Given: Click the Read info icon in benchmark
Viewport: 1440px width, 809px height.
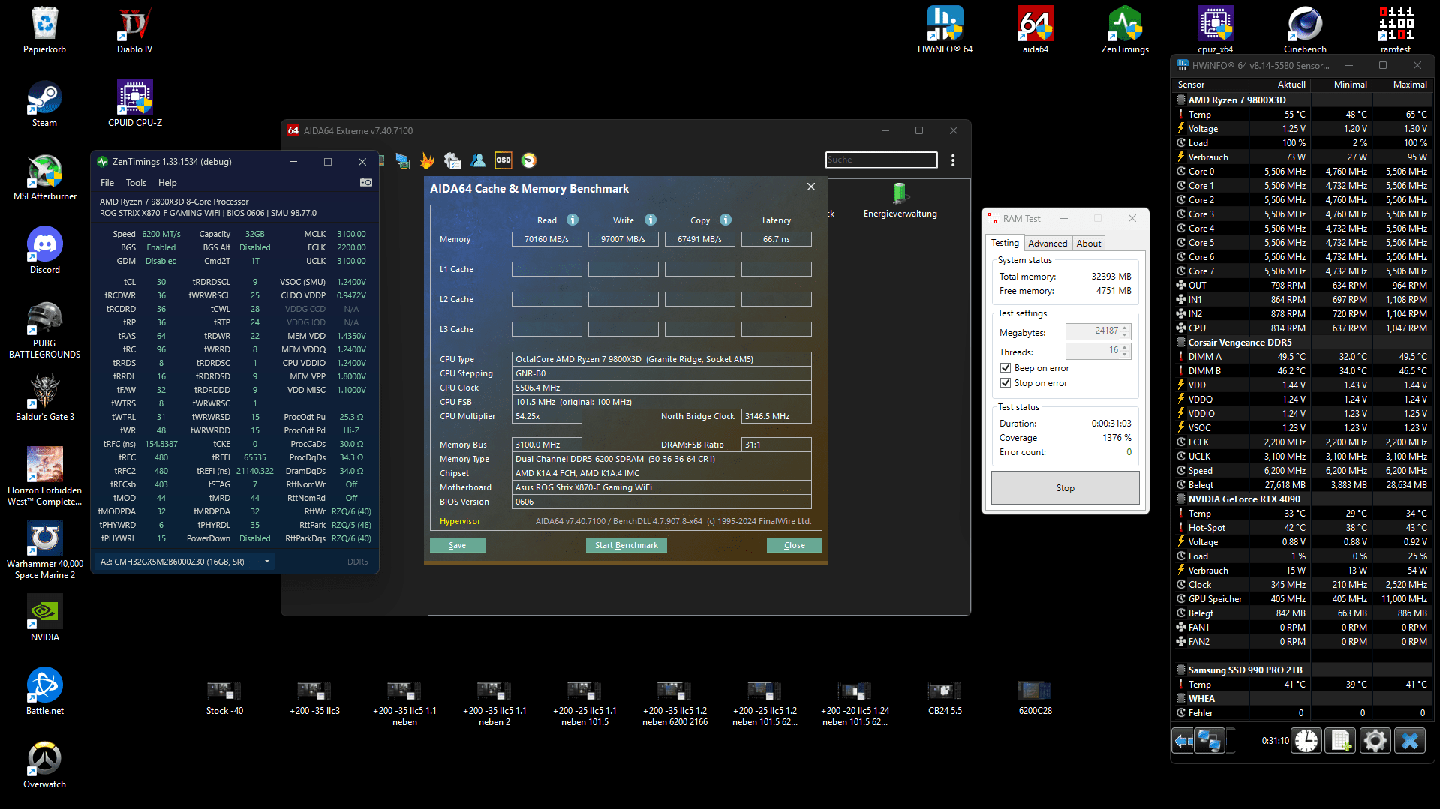Looking at the screenshot, I should [573, 220].
